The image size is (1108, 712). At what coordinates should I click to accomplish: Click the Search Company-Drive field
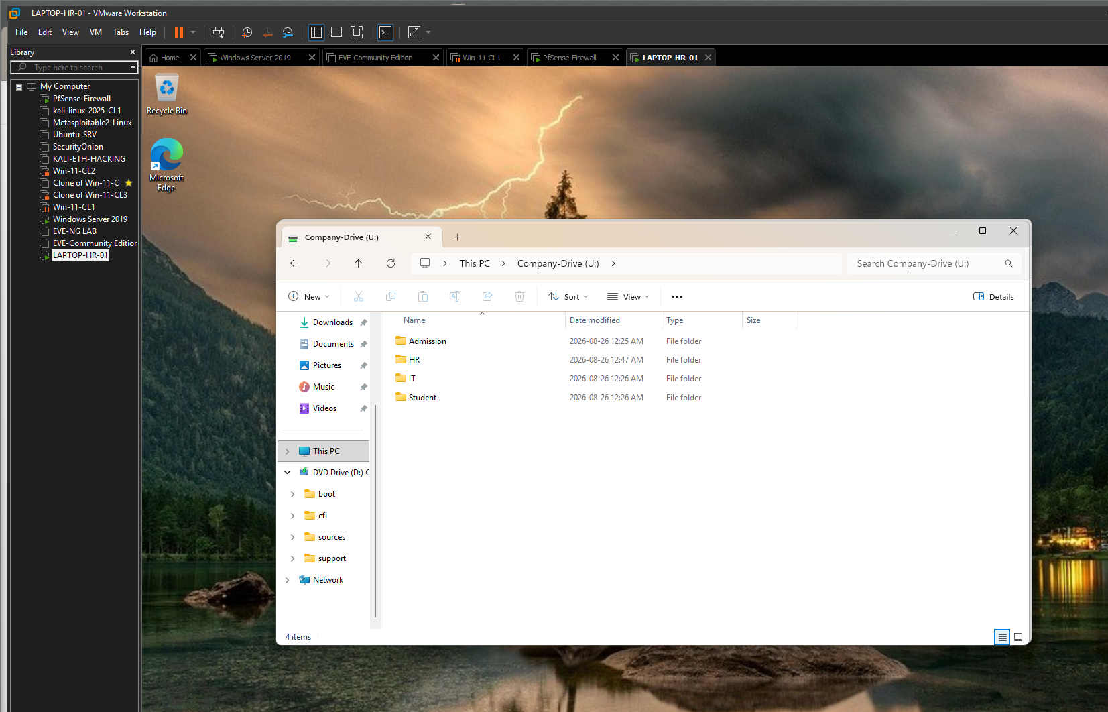[x=934, y=263]
